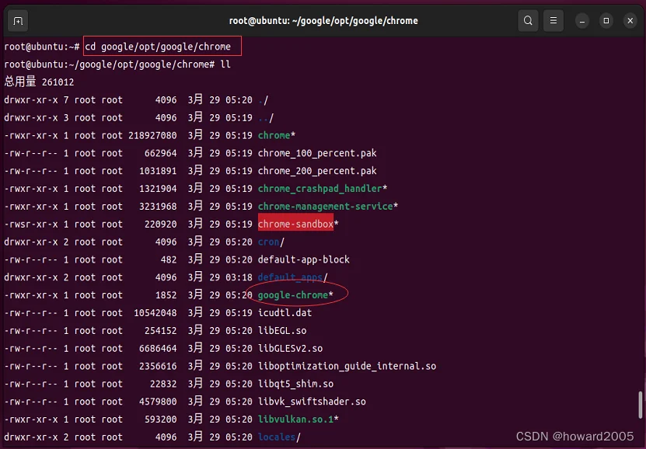646x449 pixels.
Task: Click file size 593200 of libvulkan.so.1
Action: click(160, 419)
